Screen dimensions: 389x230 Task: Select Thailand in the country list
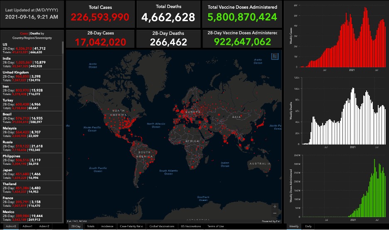[x=32, y=188]
